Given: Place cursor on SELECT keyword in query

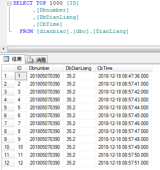Looking at the screenshot, I should point(23,3).
